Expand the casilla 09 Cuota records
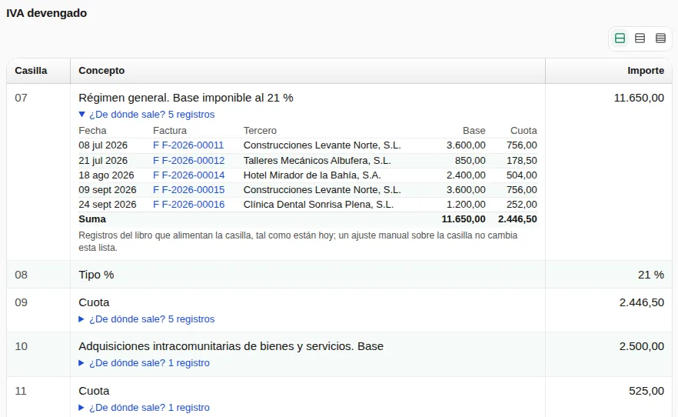 [x=147, y=319]
